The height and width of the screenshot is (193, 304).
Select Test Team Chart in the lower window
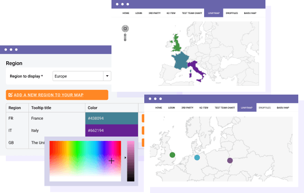tap(224, 108)
